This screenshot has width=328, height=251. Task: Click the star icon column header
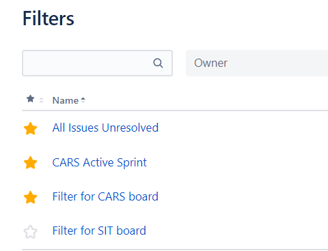point(30,99)
